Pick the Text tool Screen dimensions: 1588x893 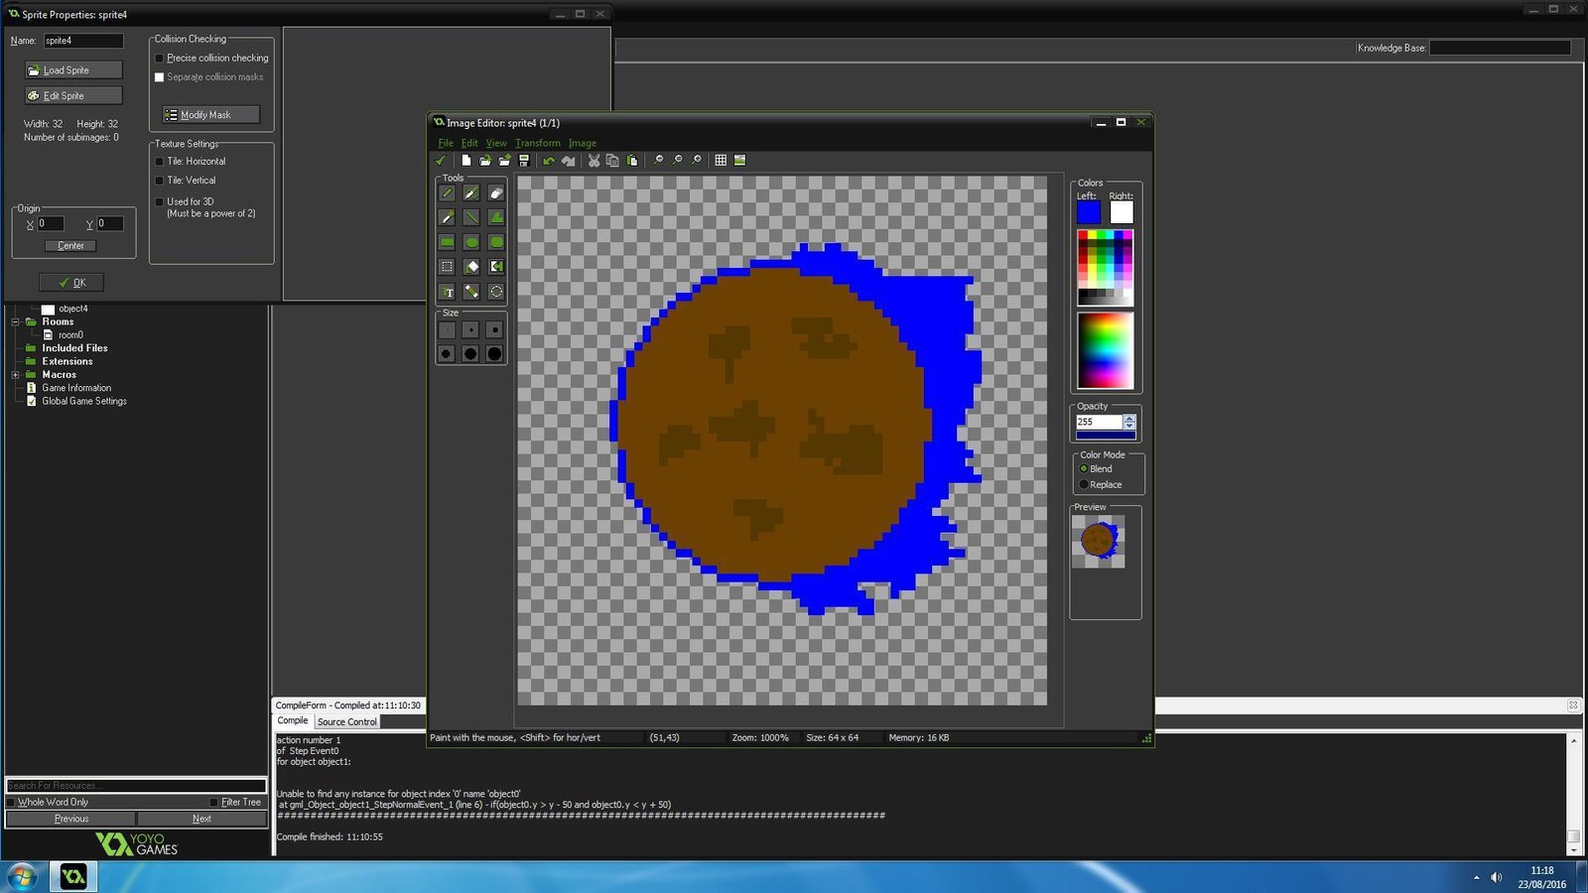point(448,292)
